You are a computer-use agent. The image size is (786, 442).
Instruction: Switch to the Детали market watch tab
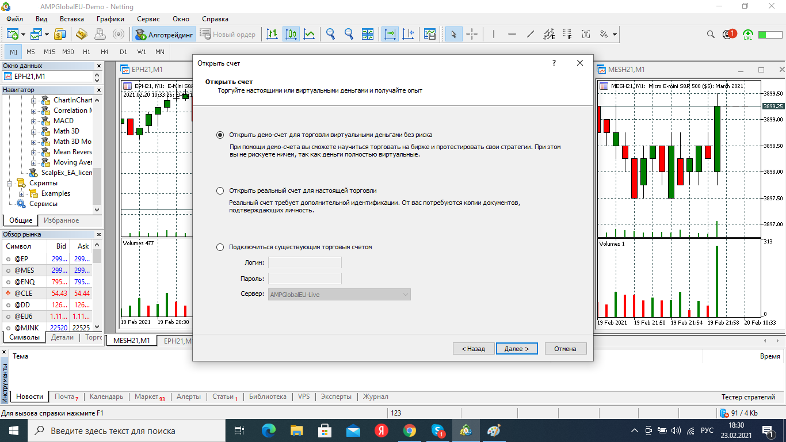(x=62, y=337)
